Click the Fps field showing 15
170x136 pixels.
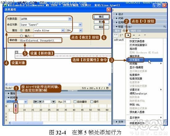pyautogui.click(x=67, y=102)
